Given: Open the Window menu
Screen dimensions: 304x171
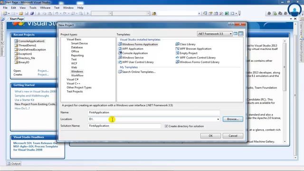Looking at the screenshot, I should point(68,8).
